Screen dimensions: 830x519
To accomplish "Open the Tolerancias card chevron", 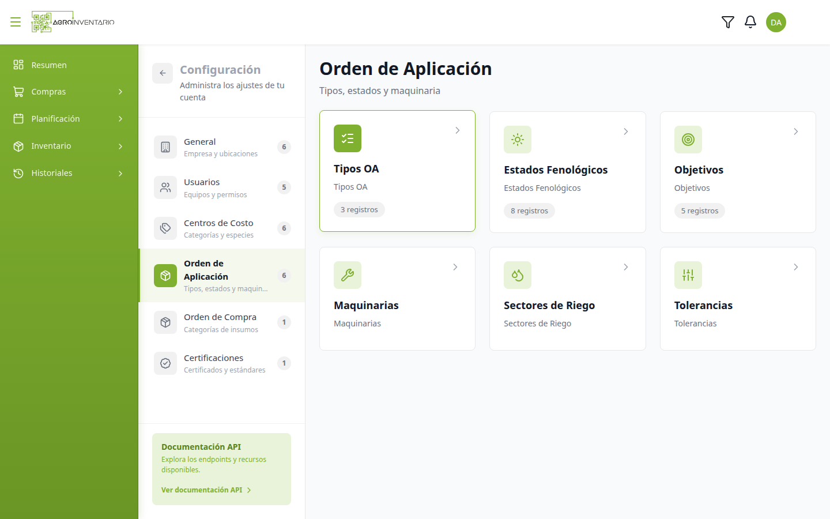I will pos(796,267).
